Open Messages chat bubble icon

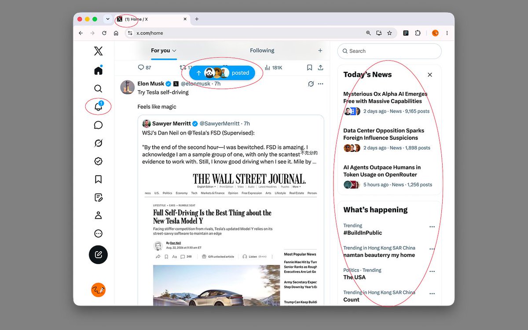(x=98, y=125)
